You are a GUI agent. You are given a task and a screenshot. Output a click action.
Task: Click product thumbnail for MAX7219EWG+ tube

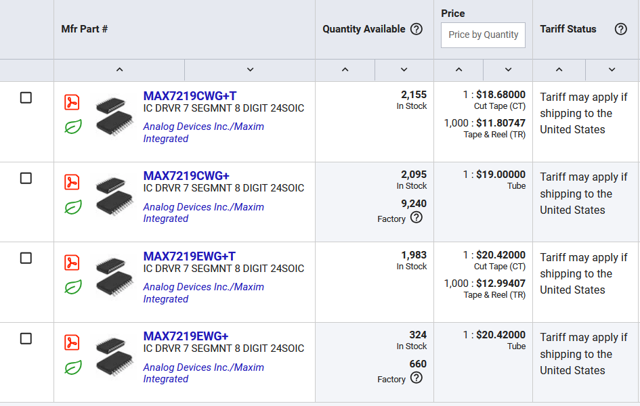(114, 357)
